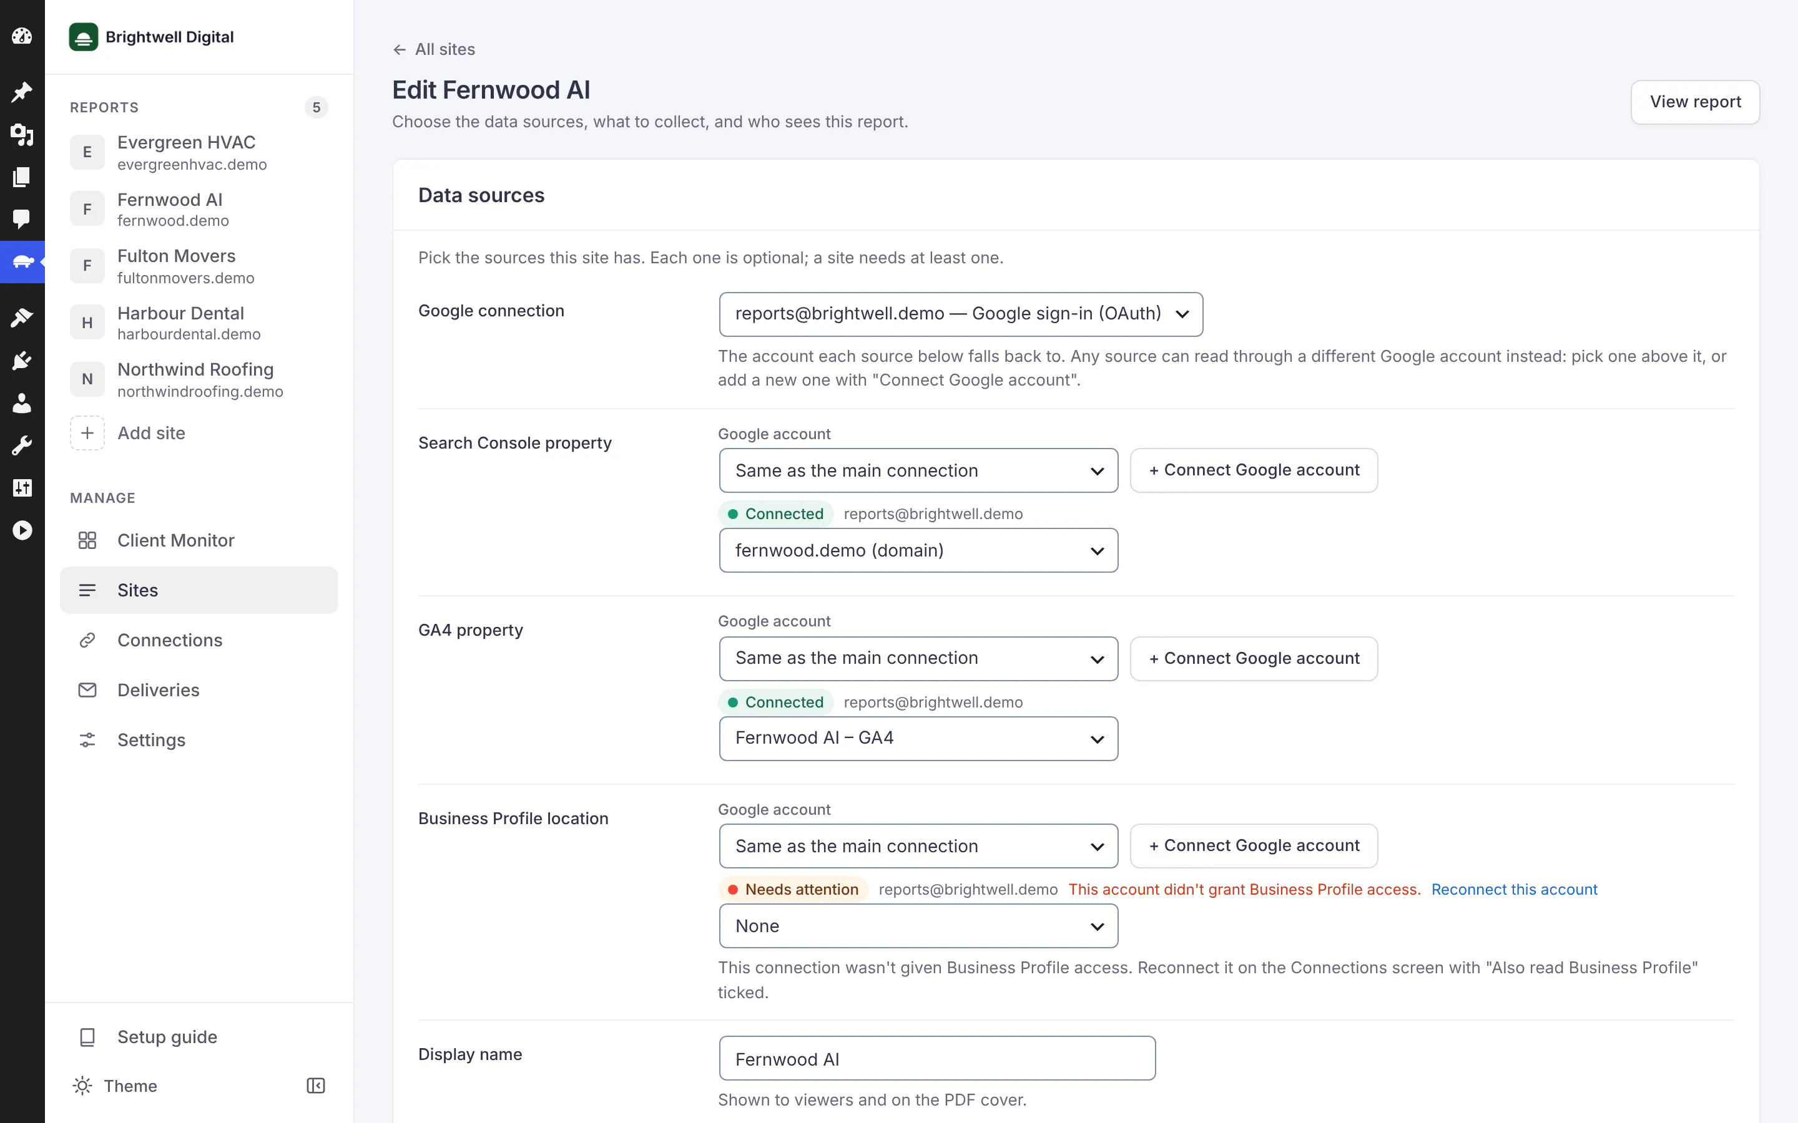Click into the Display name input field
The height and width of the screenshot is (1123, 1798).
click(x=937, y=1058)
